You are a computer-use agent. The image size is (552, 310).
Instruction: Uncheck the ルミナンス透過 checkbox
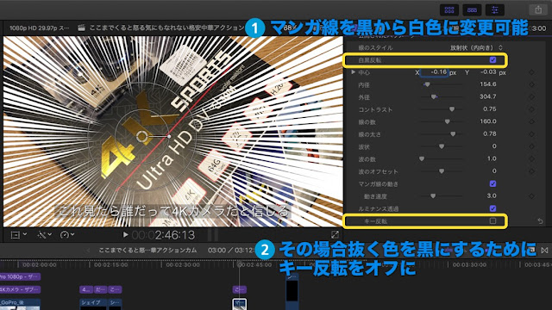(x=492, y=208)
